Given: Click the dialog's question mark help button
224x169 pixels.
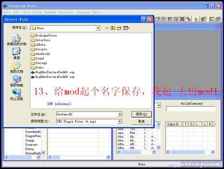Looking at the screenshot, I should (x=144, y=19).
